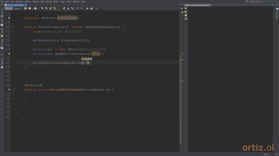Image resolution: width=279 pixels, height=156 pixels.
Task: Open the Services side tab
Action: pos(2,13)
